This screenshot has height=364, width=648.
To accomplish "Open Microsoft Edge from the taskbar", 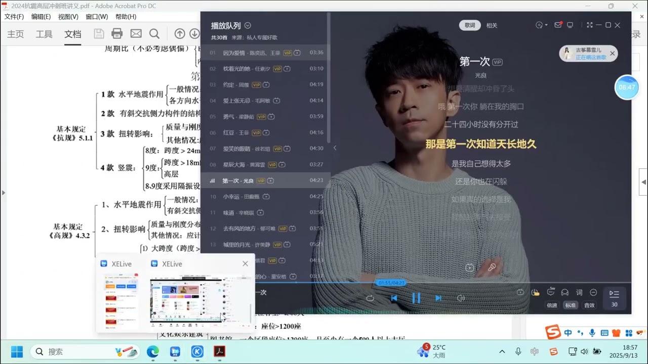I will tap(152, 351).
